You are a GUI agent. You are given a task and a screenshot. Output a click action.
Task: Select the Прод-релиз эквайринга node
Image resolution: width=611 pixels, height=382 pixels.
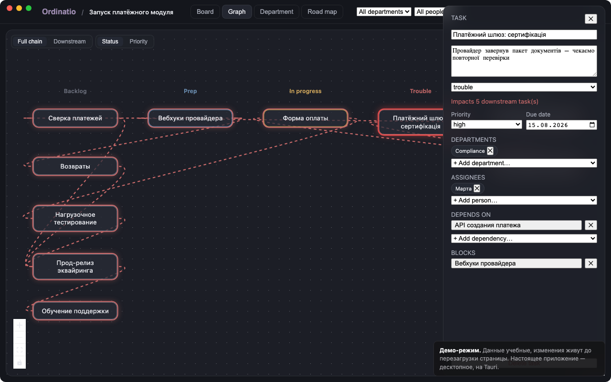[x=75, y=266]
